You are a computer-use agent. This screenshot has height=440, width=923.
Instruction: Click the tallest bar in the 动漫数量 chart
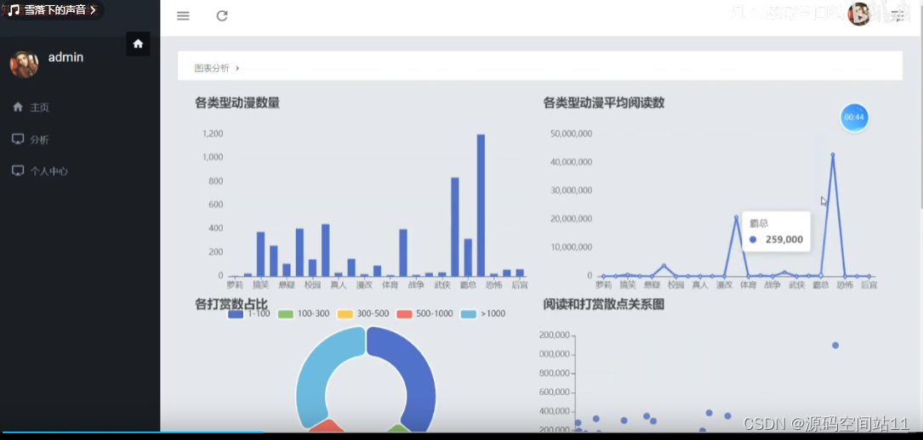pos(481,205)
